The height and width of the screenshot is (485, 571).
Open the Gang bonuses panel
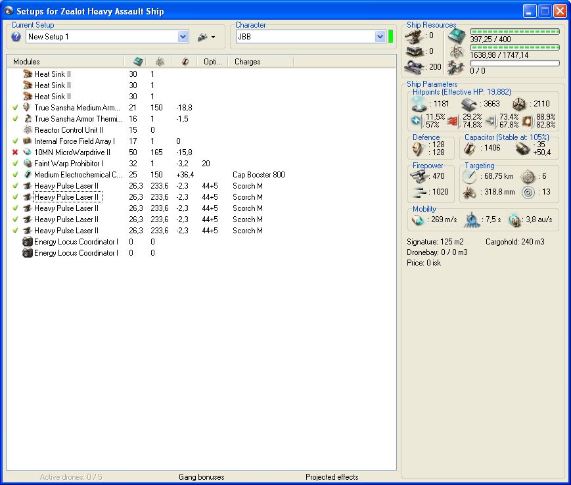201,477
